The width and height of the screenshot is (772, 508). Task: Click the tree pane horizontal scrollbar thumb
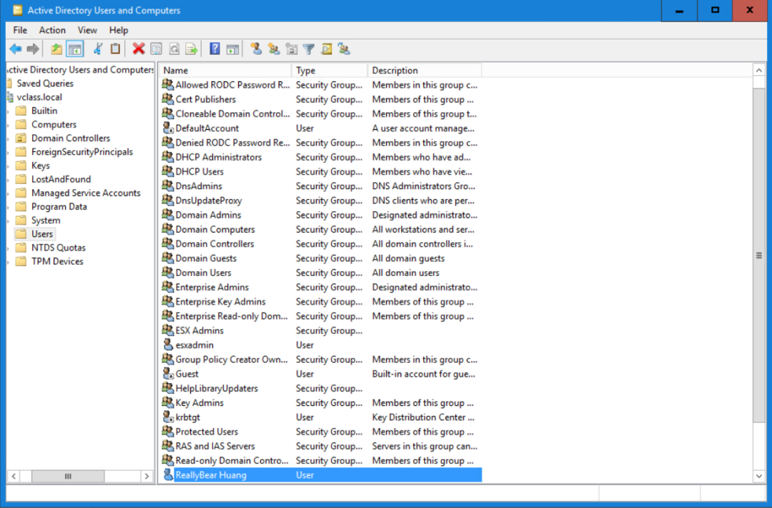click(x=68, y=476)
